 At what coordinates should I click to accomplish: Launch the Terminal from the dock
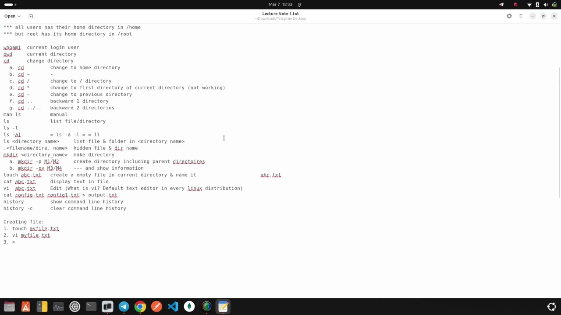click(x=91, y=307)
